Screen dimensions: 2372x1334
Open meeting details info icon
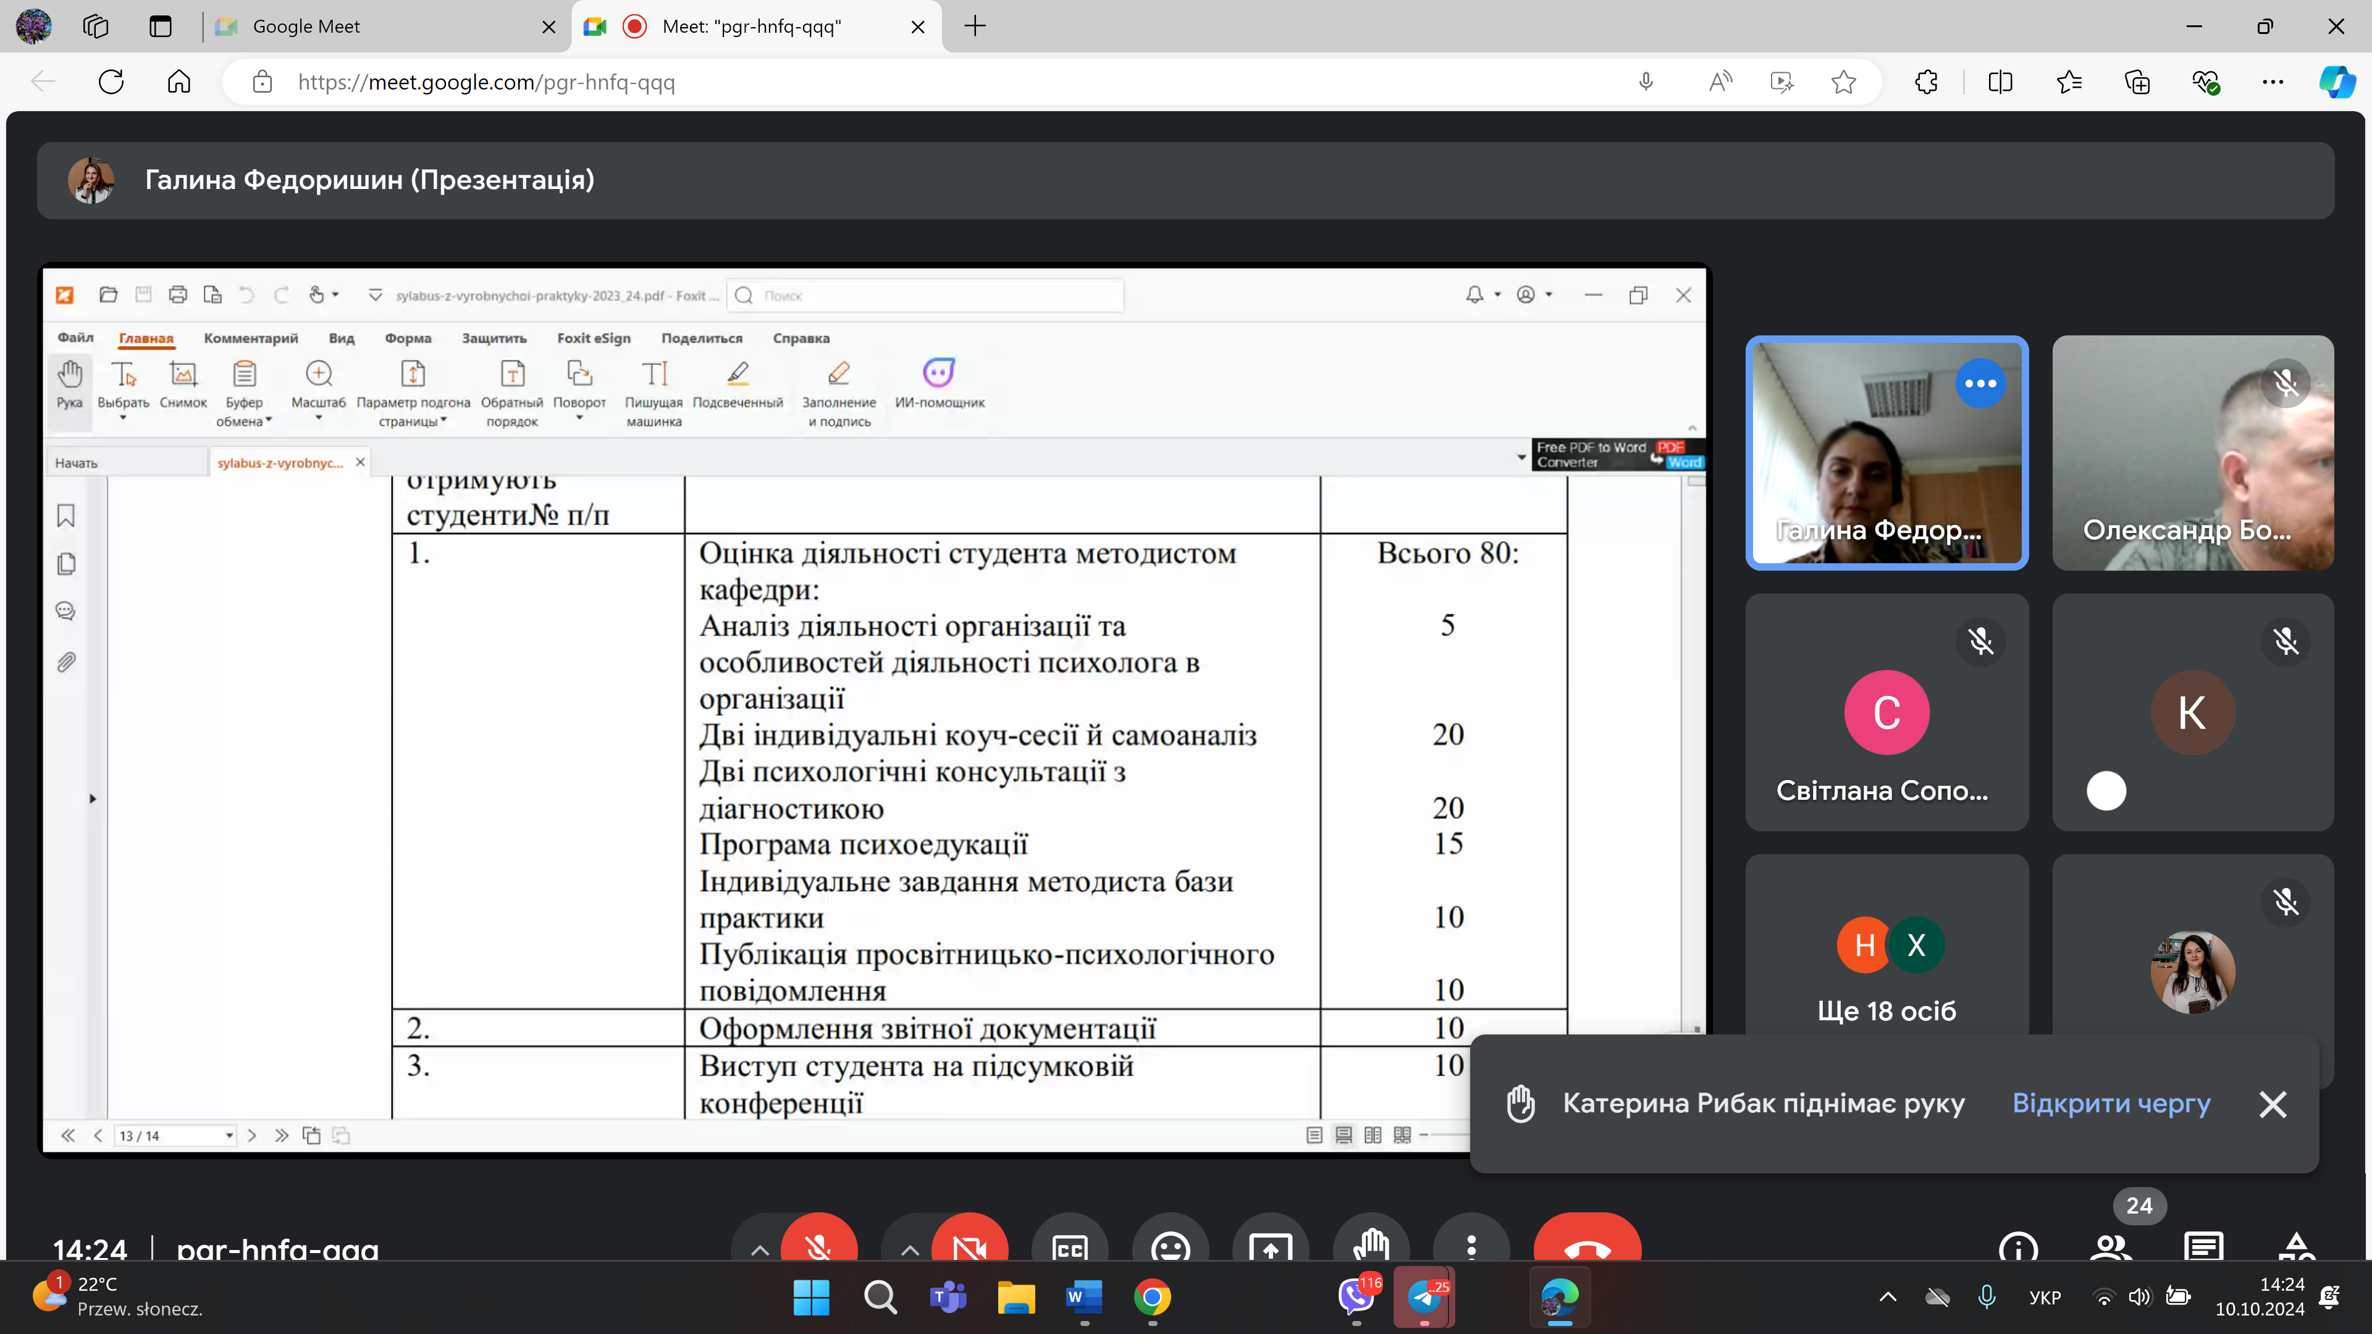(x=2019, y=1248)
